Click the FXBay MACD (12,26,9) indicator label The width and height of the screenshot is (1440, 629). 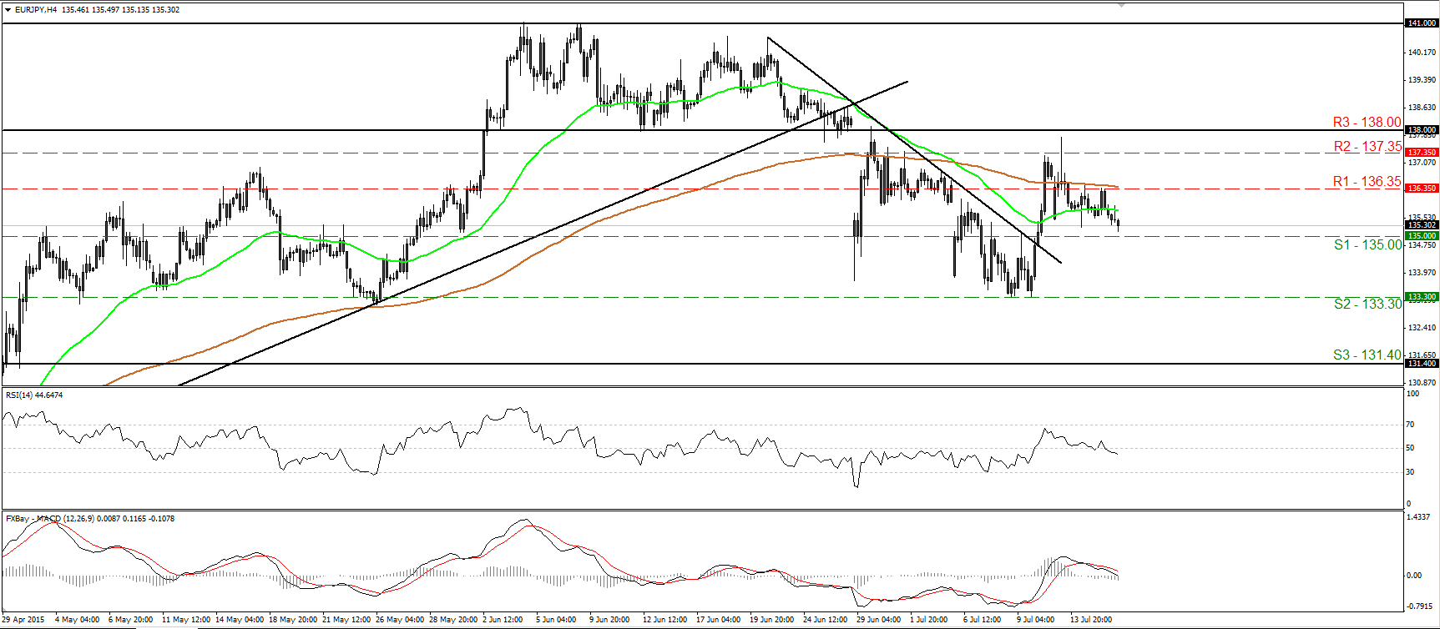click(x=90, y=519)
